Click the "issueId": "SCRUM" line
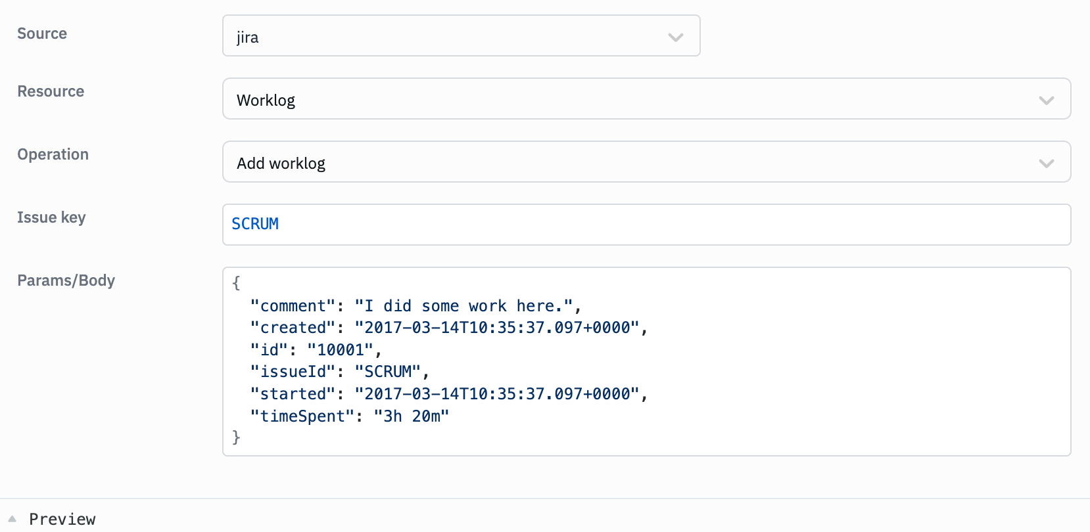Screen dimensions: 1090x532 pos(339,372)
